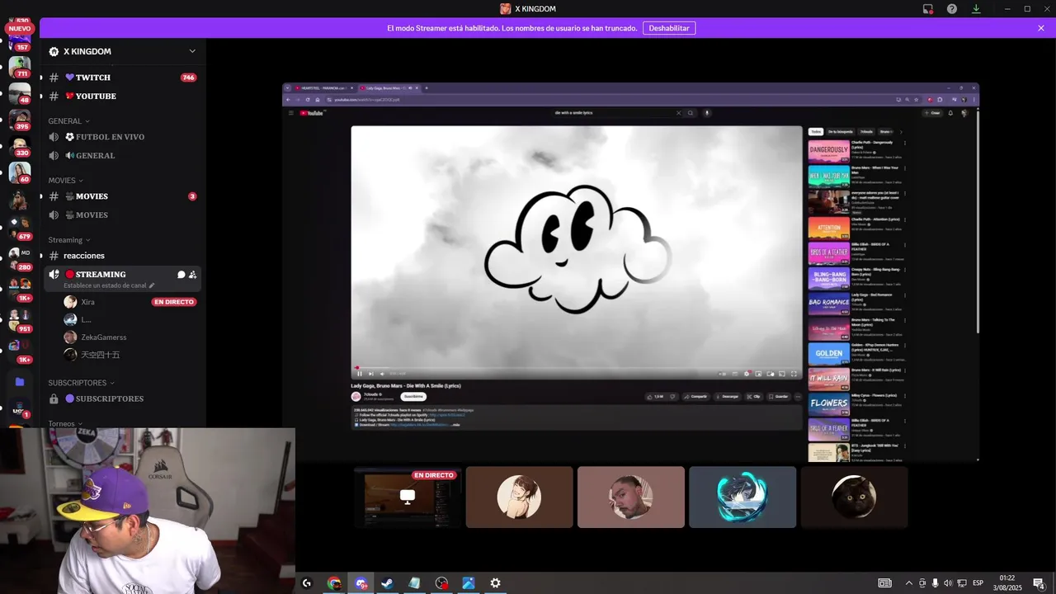Open the Discord help question-mark icon
The image size is (1056, 594).
(952, 9)
